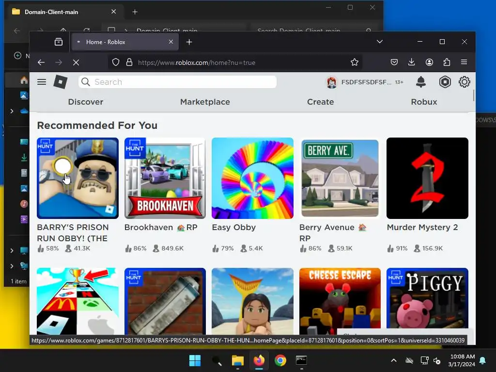Open the Piggy game thumbnail
Screen dimensions: 496x372
coord(427,301)
